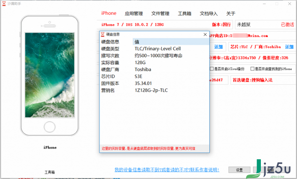Select marketing name 1Z128G-2p-TLC
The width and height of the screenshot is (297, 179).
[151, 90]
